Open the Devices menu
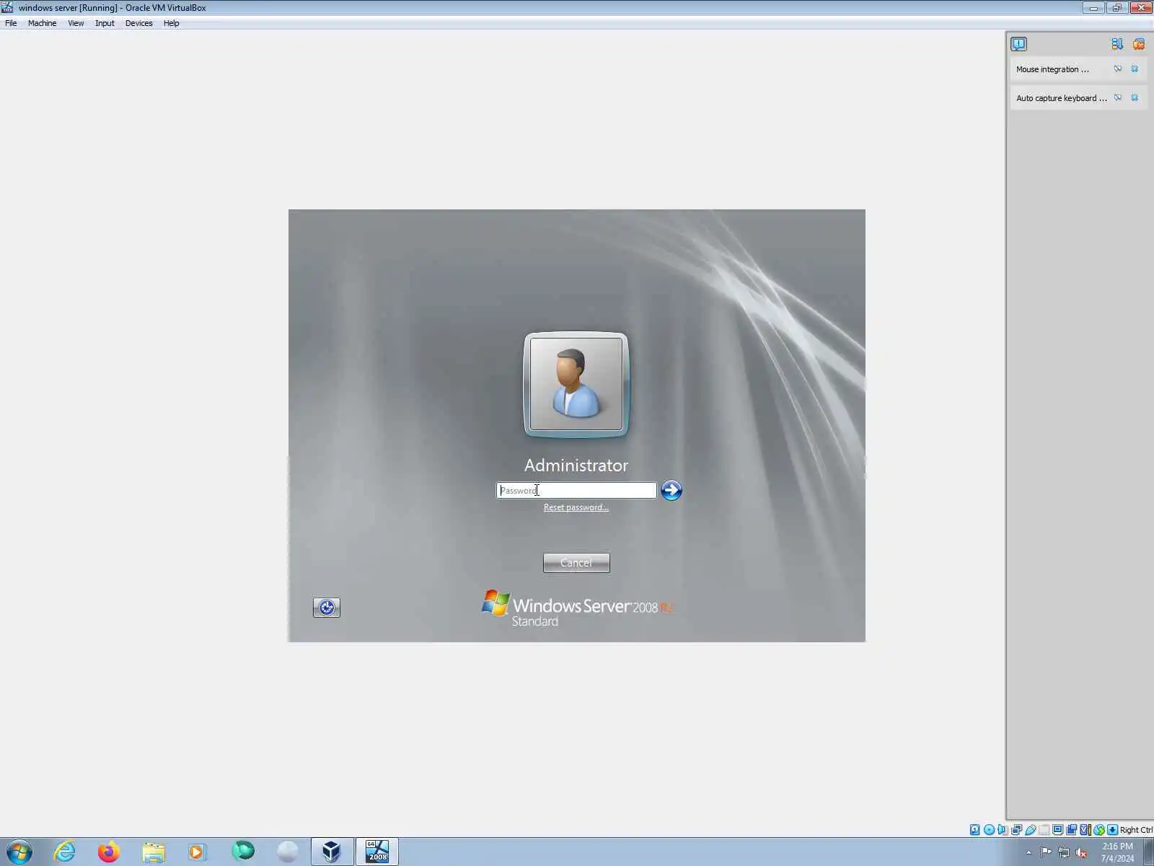This screenshot has height=866, width=1154. [x=138, y=23]
